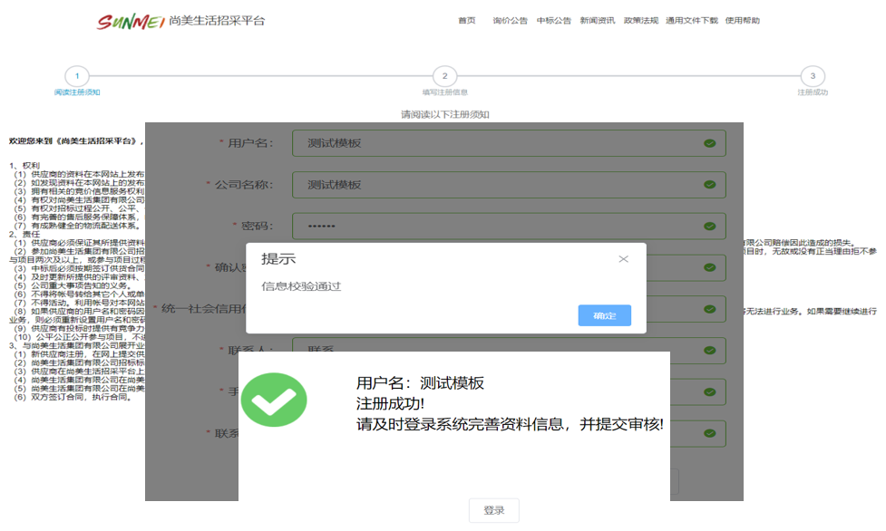Click step 3 circle 注册成功
Image resolution: width=886 pixels, height=531 pixels.
(813, 77)
